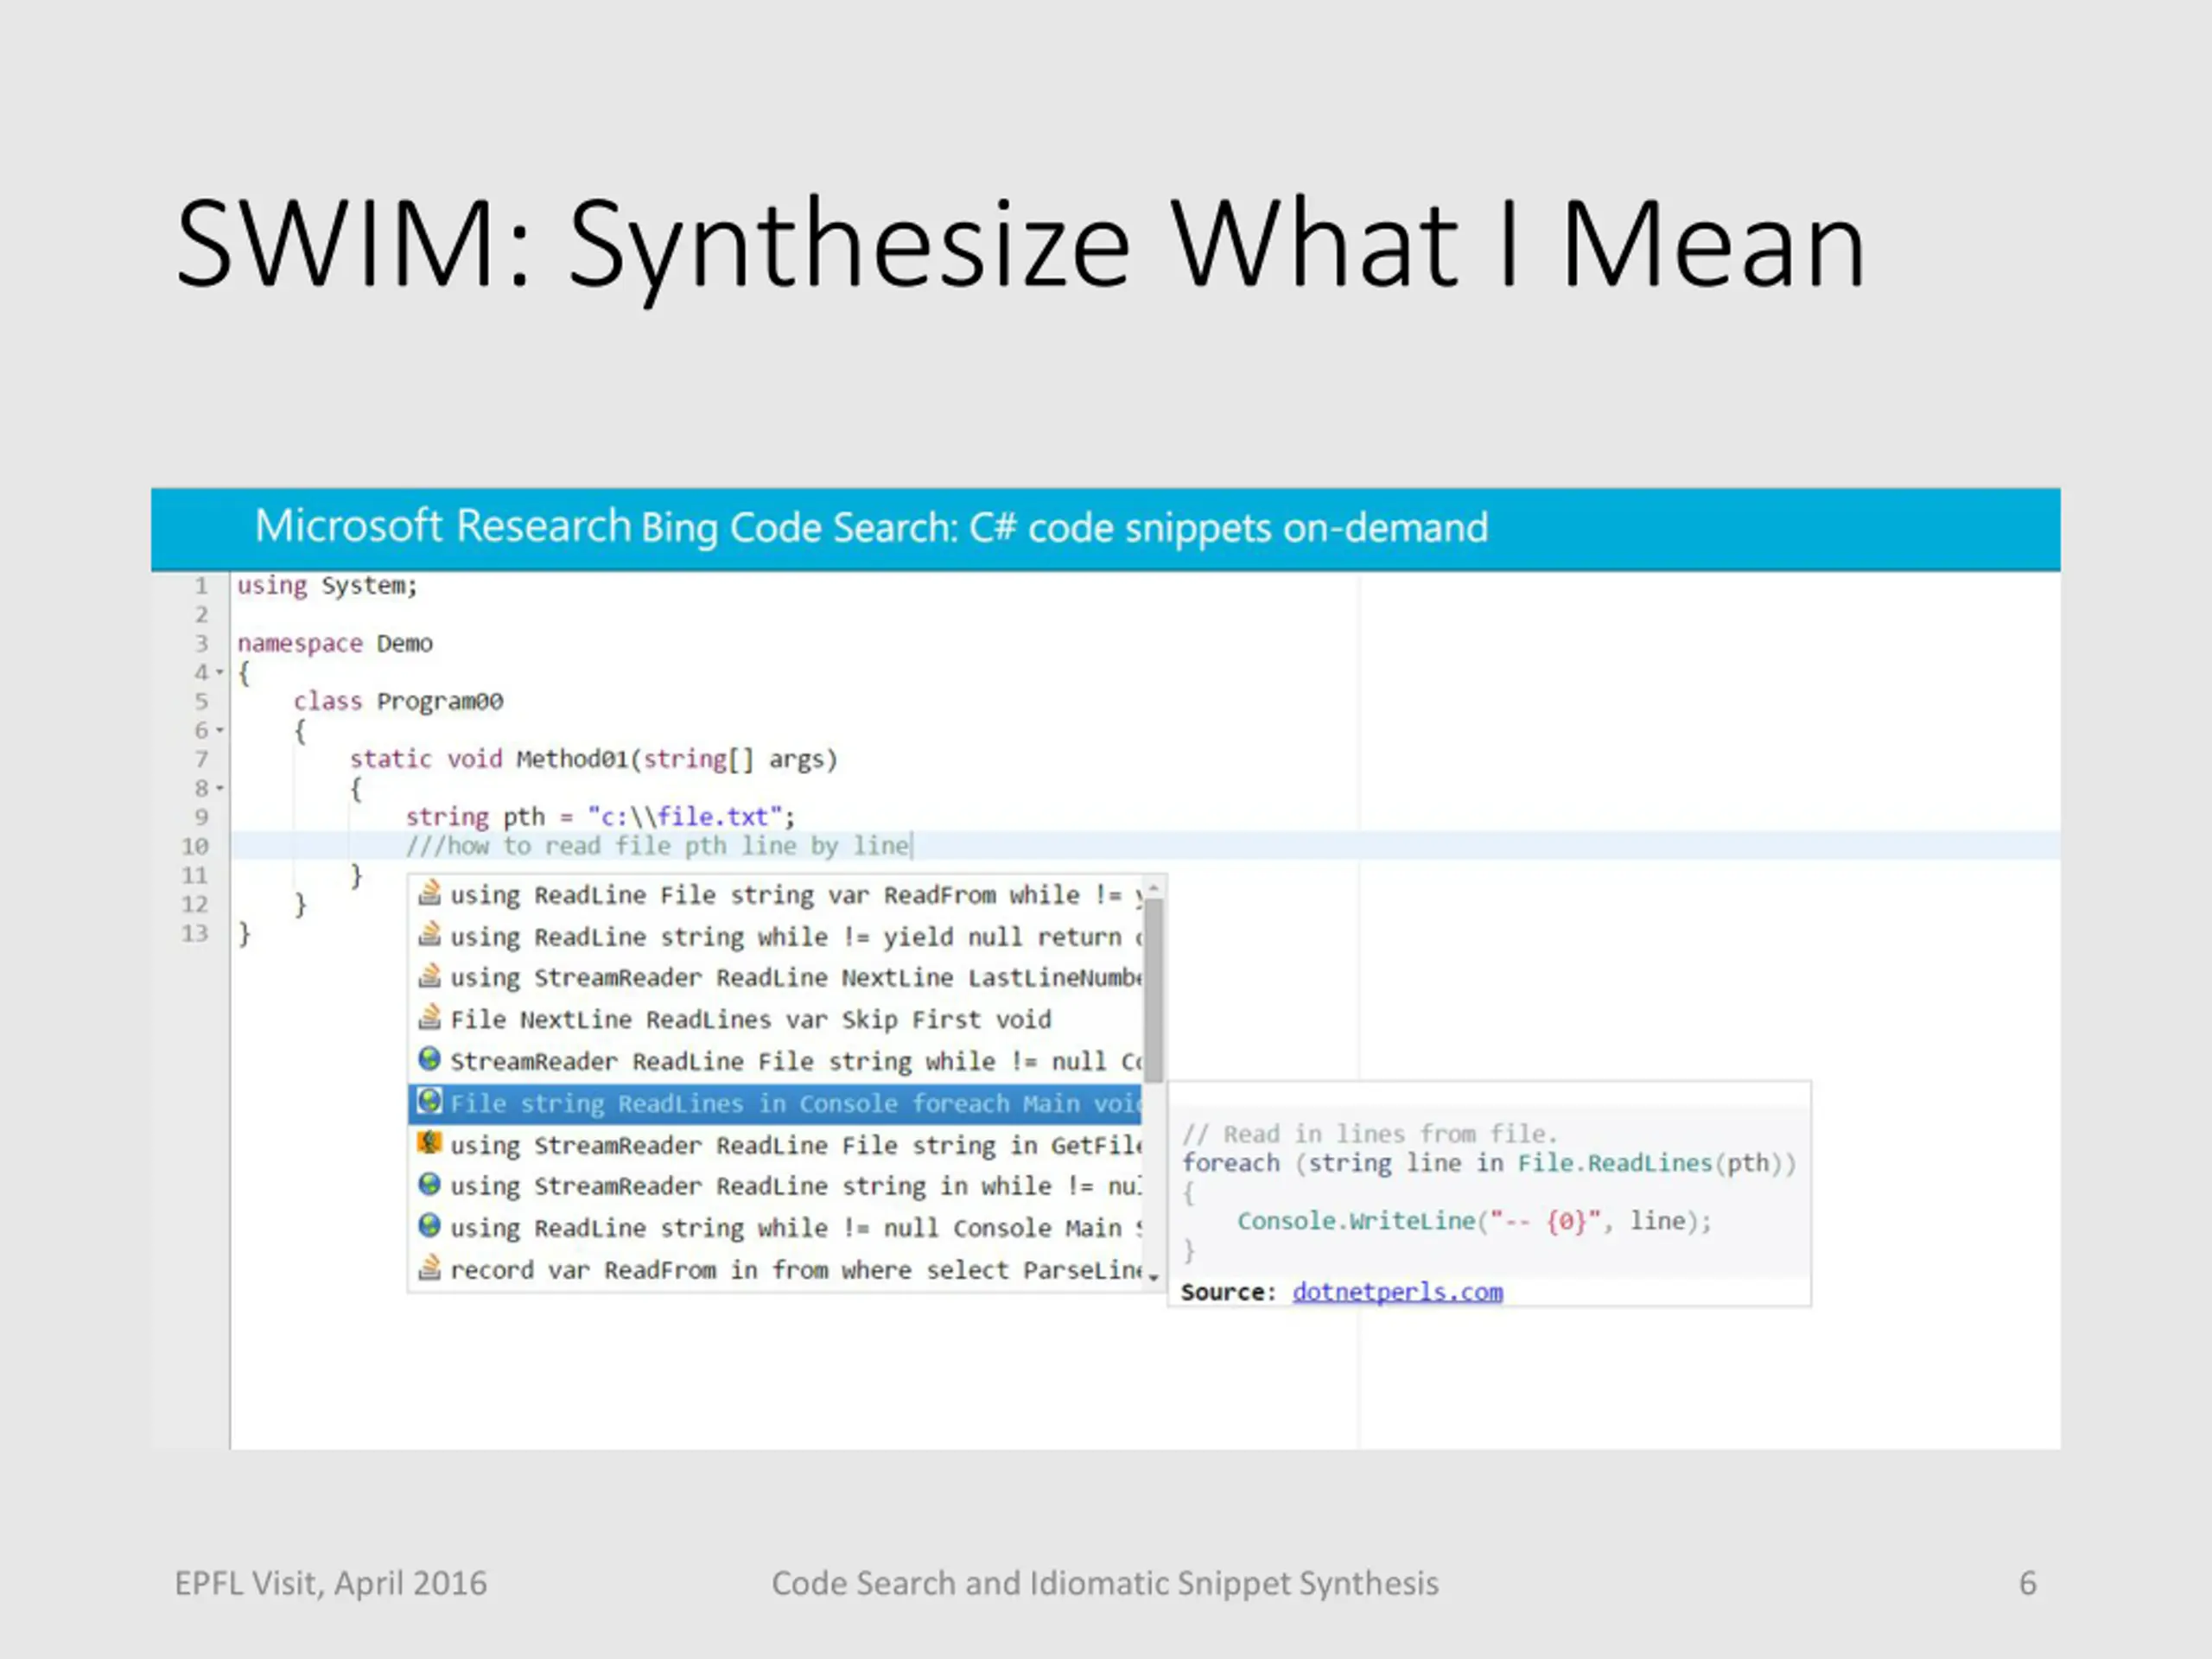Click Stack Overflow icon beside 'File NextLine ReadLines' suggestion
2212x1659 pixels.
[x=429, y=1017]
